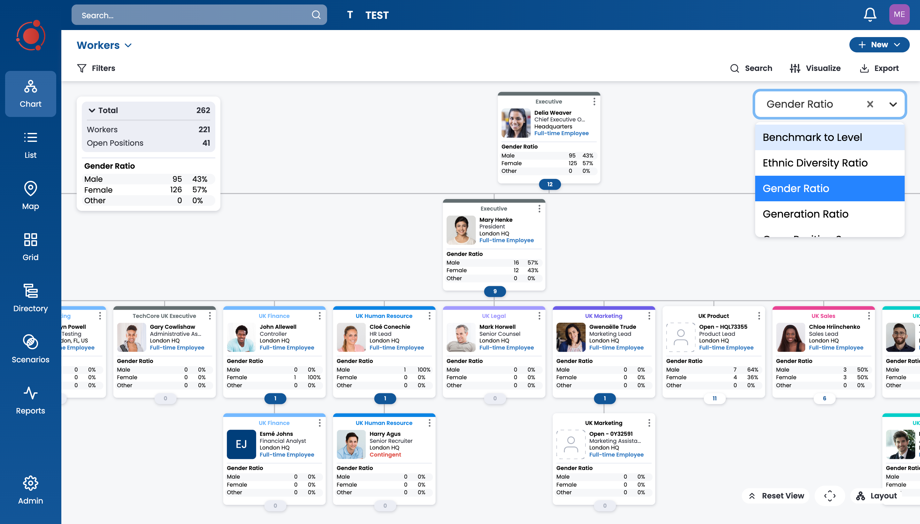Screen dimensions: 920x524
Task: Open the kebab menu on Mary Henke card
Action: [539, 208]
